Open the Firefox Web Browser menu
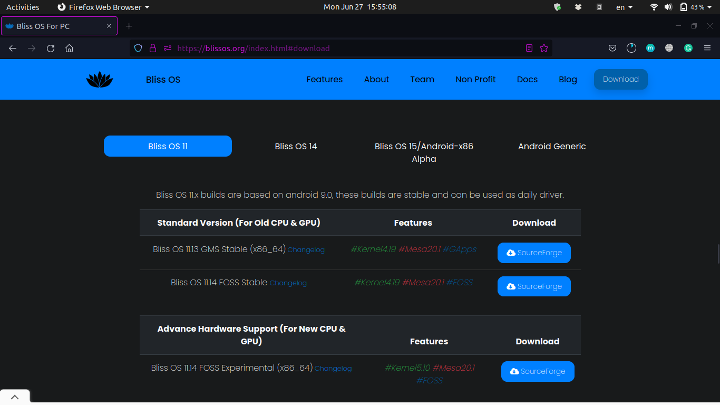The width and height of the screenshot is (720, 405). click(103, 7)
